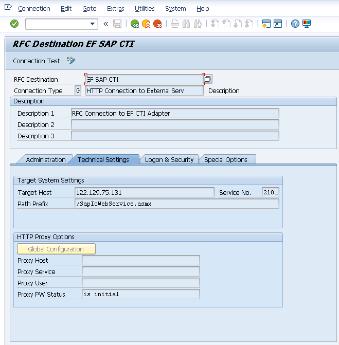
Task: Toggle Display/Change glasses-pencil icon
Action: [x=71, y=61]
